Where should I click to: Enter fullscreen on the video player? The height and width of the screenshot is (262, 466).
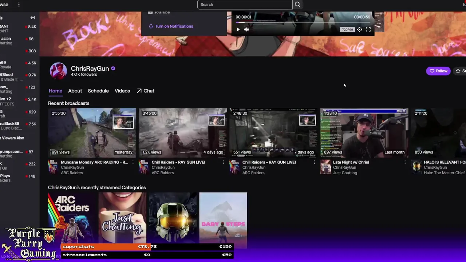tap(368, 29)
